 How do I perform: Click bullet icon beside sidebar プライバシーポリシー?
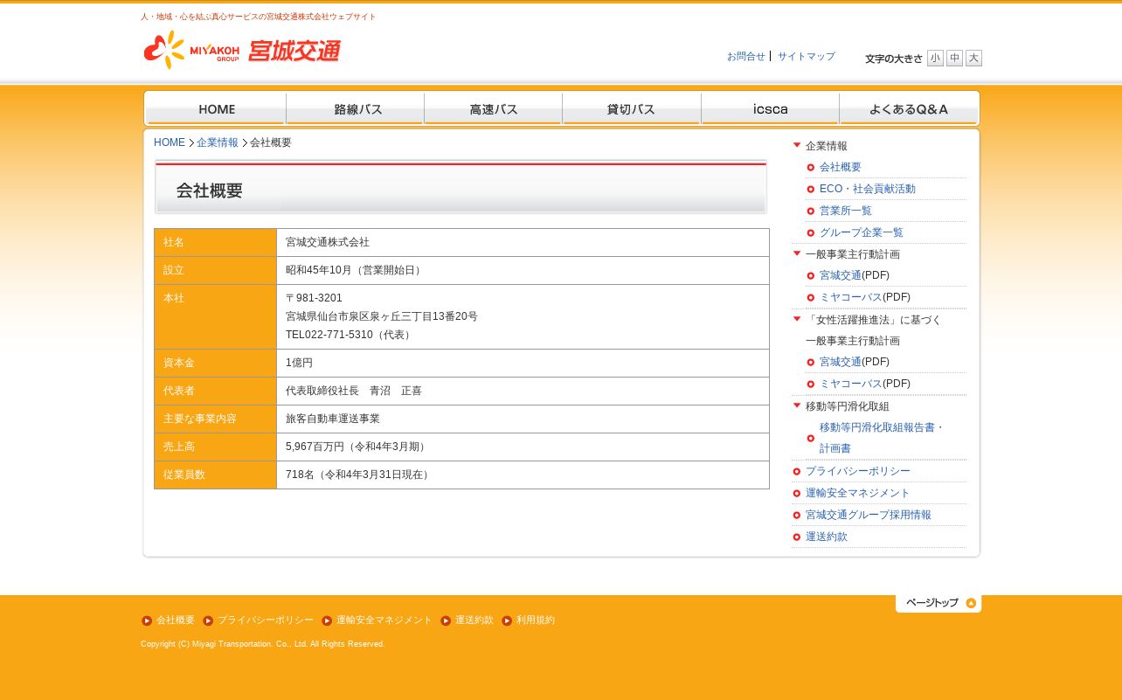pos(797,472)
